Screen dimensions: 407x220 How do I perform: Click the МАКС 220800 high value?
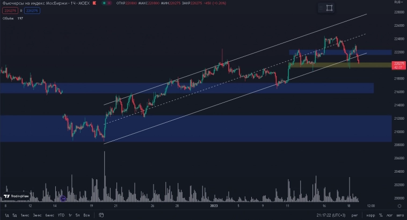[149, 3]
